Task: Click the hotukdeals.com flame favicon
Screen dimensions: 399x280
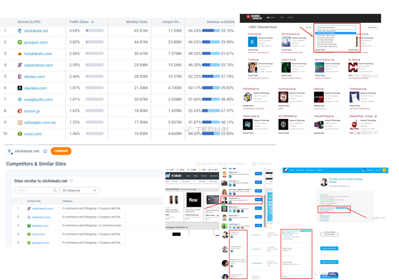Action: (x=19, y=54)
